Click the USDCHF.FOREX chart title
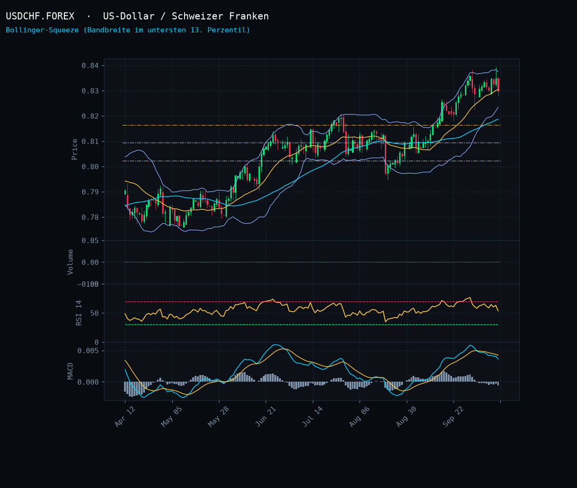This screenshot has height=488, width=577. [137, 16]
